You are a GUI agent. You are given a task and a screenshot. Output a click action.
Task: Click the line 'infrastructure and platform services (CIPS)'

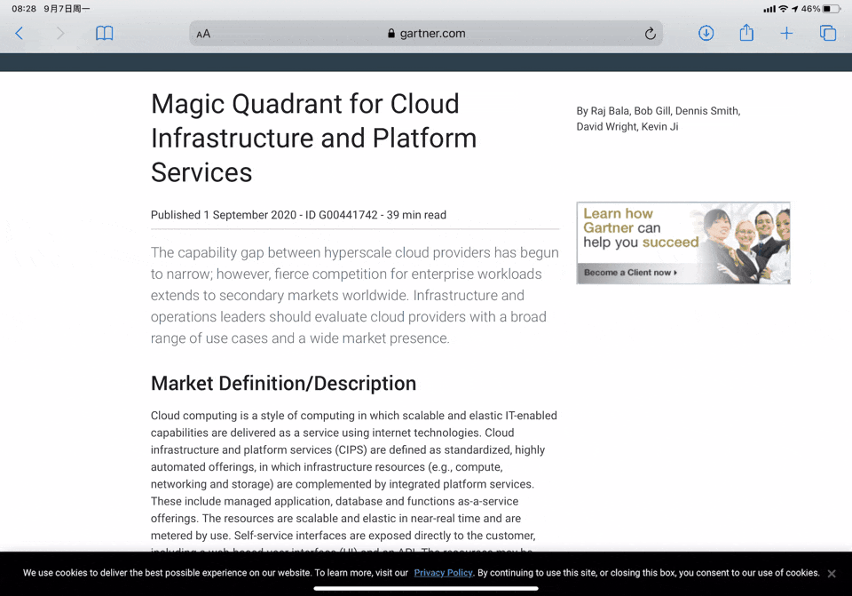click(x=348, y=449)
